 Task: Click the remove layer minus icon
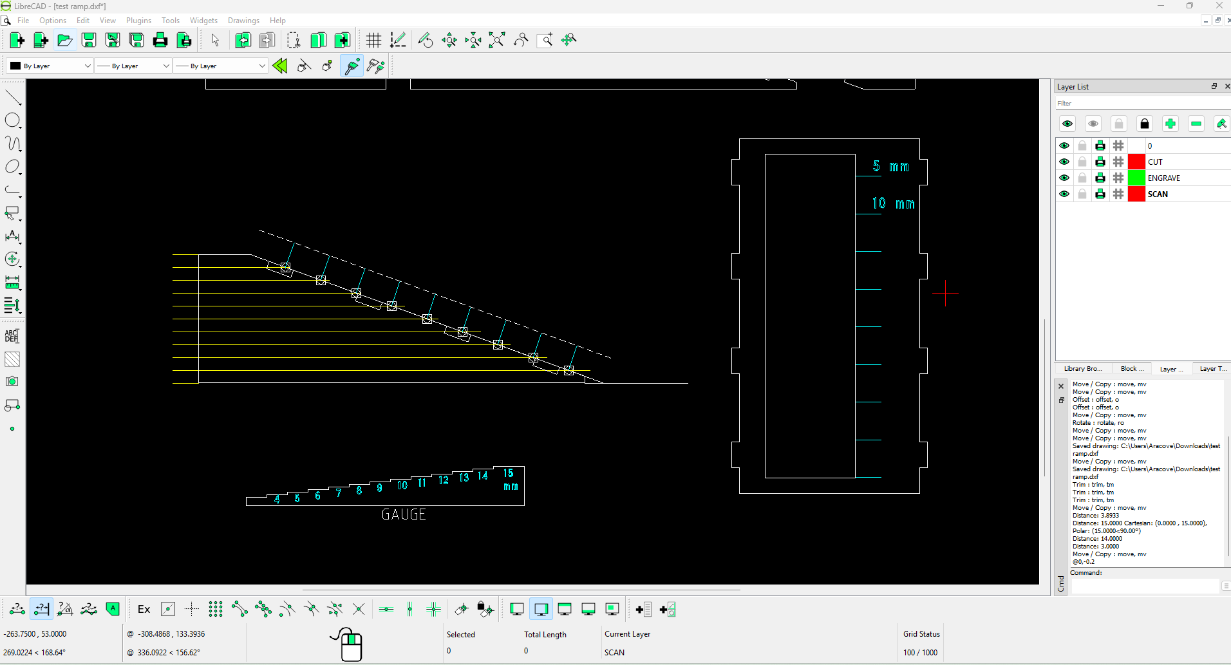(x=1196, y=124)
